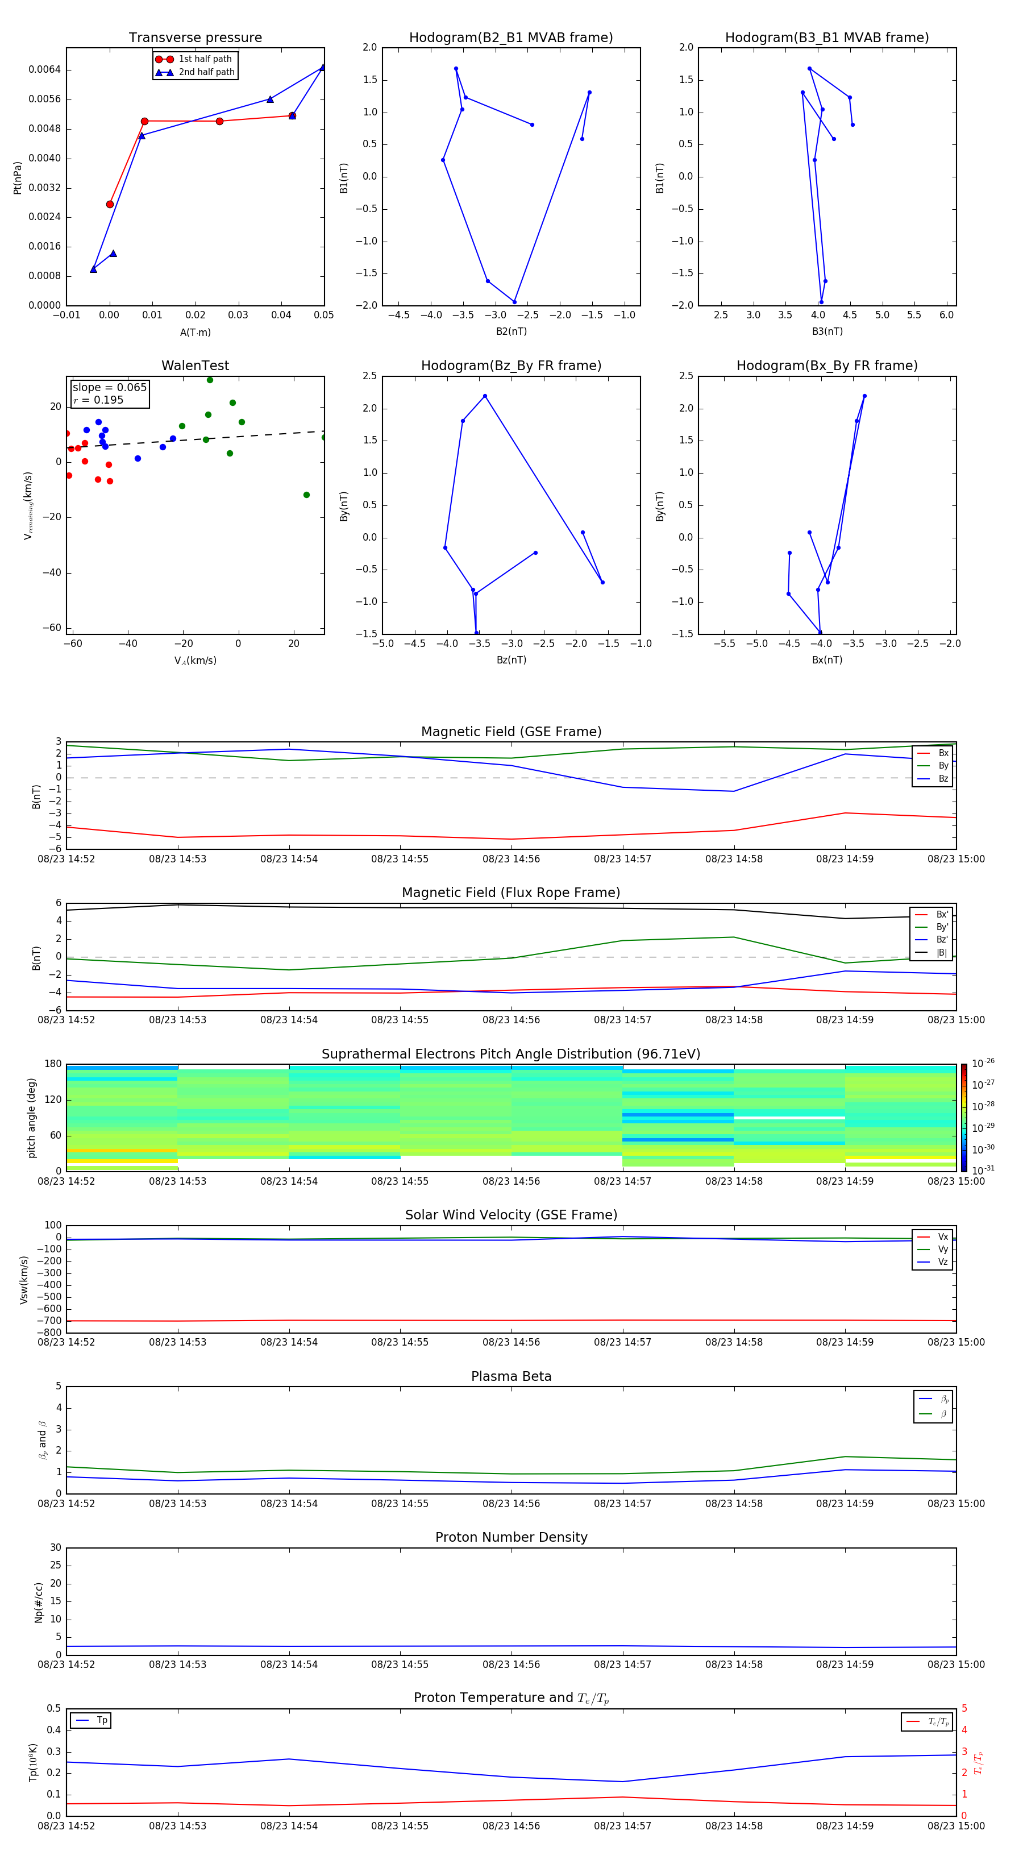Select the βp entry in Plasma Beta legend
Viewport: 1023px width, 1876px height.
(x=933, y=1399)
